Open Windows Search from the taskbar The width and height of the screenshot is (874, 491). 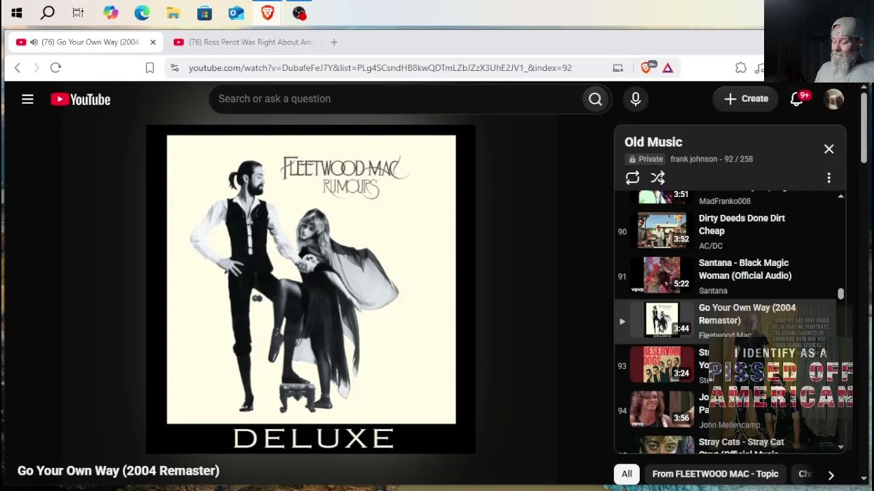click(x=48, y=12)
